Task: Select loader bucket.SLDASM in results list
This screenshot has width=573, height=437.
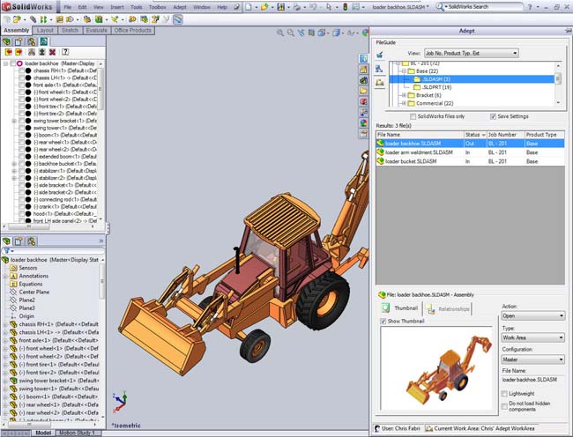Action: click(x=471, y=161)
